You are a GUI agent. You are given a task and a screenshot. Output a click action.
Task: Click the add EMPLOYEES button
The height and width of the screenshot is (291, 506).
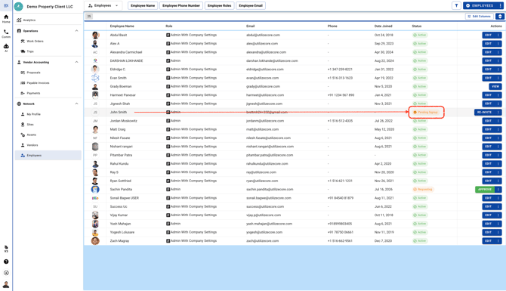(480, 5)
